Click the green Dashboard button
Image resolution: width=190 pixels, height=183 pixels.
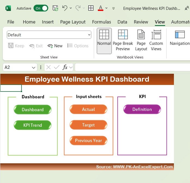tap(32, 110)
